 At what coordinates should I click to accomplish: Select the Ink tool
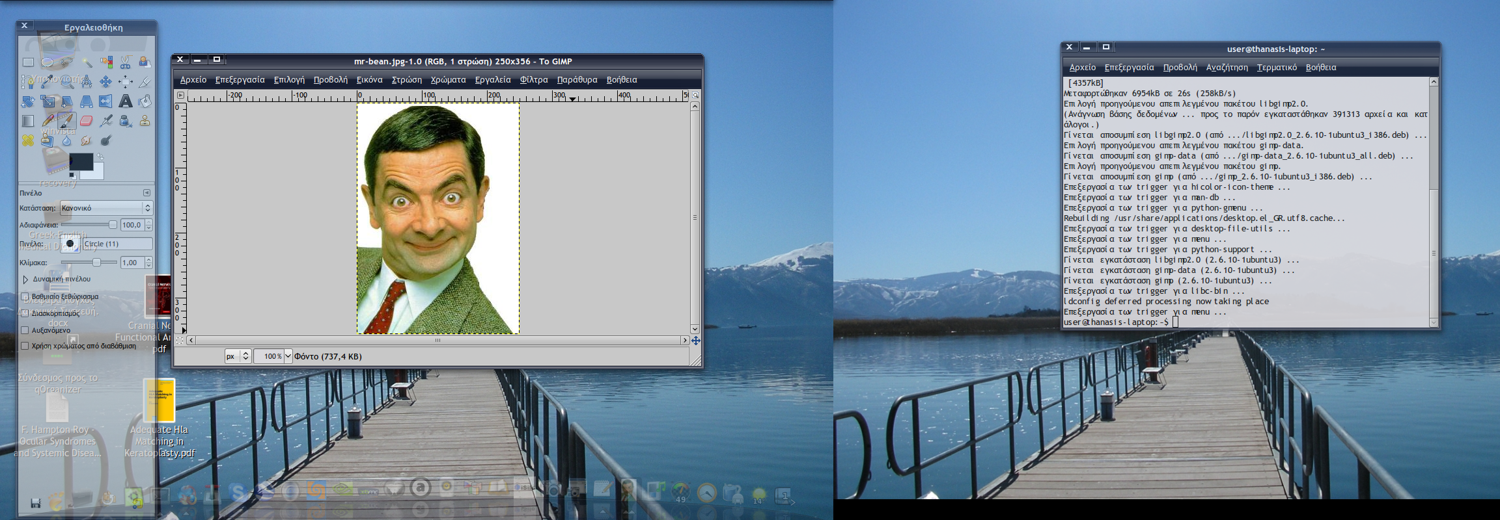click(126, 121)
